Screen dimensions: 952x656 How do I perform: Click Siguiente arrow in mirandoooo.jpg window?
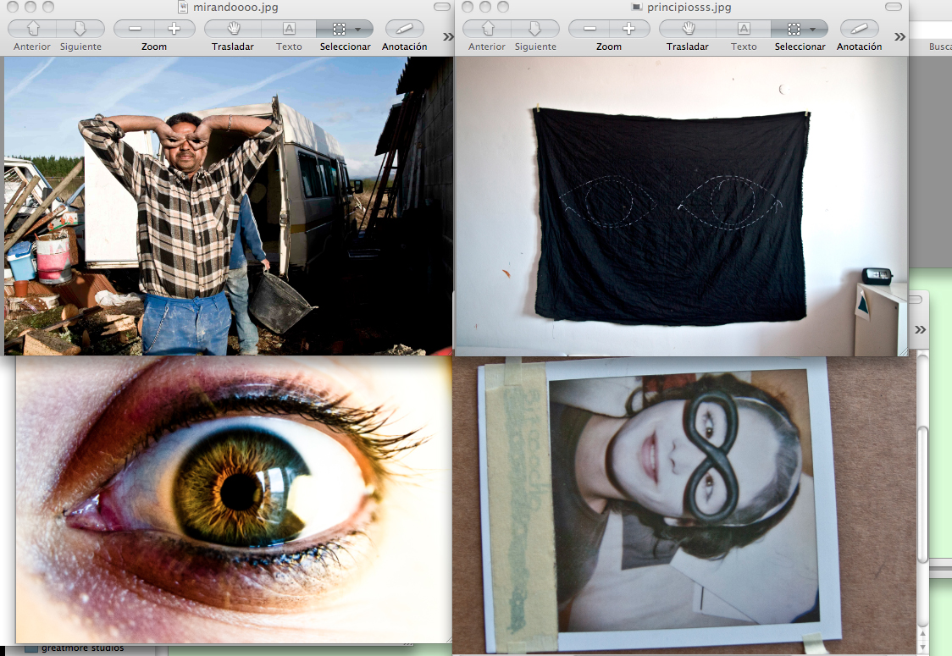pos(80,29)
